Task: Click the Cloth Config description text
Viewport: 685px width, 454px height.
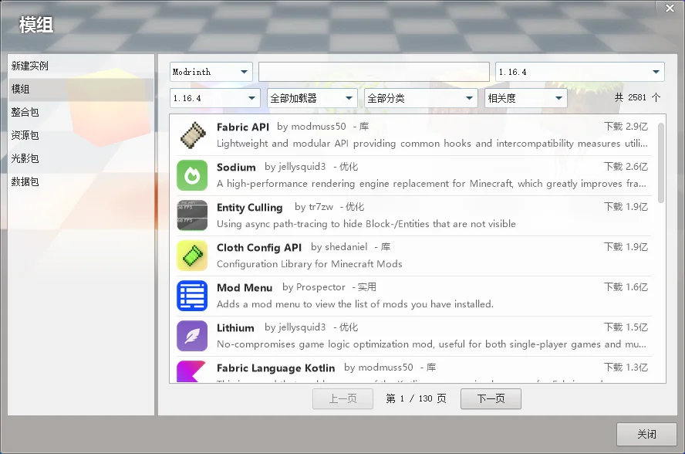Action: (x=309, y=264)
